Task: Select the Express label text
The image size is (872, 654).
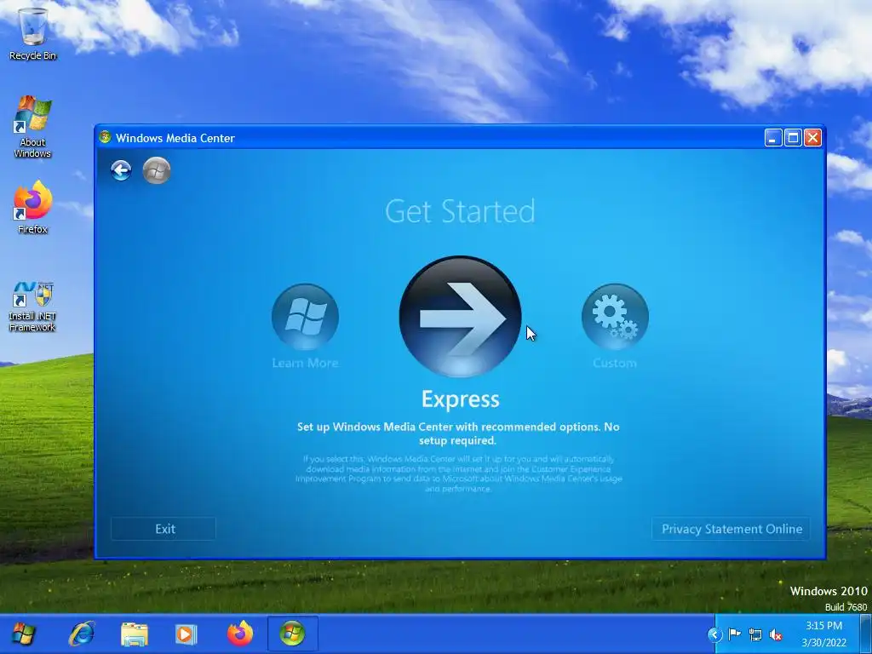Action: (x=461, y=399)
